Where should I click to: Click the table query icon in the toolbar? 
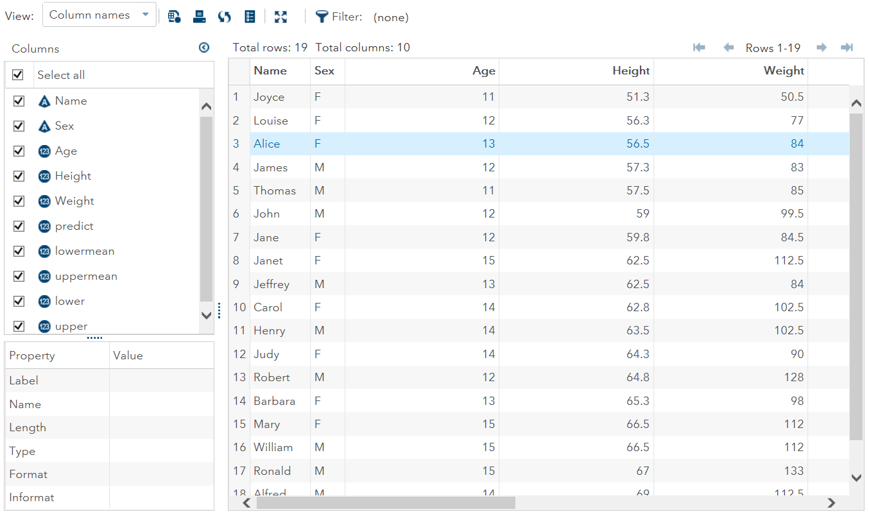pyautogui.click(x=174, y=17)
